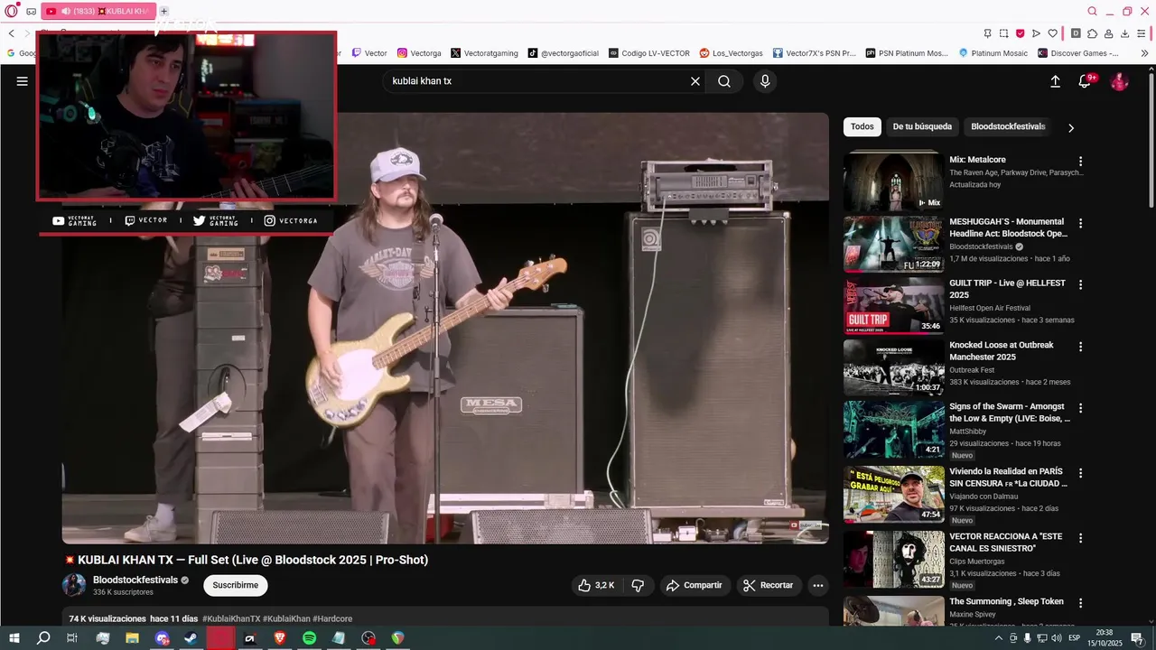Open options for VECTOR REACCIONA video
This screenshot has height=650, width=1156.
[x=1080, y=538]
